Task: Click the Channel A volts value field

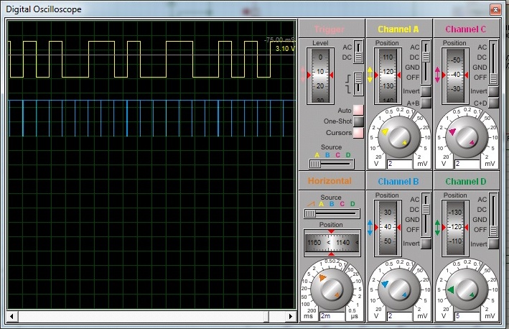Action: 400,164
